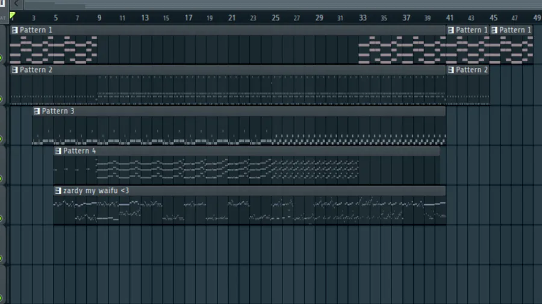Screen dimensions: 542x304
Task: Jump to bar 23 on the timeline ruler
Action: [x=253, y=18]
